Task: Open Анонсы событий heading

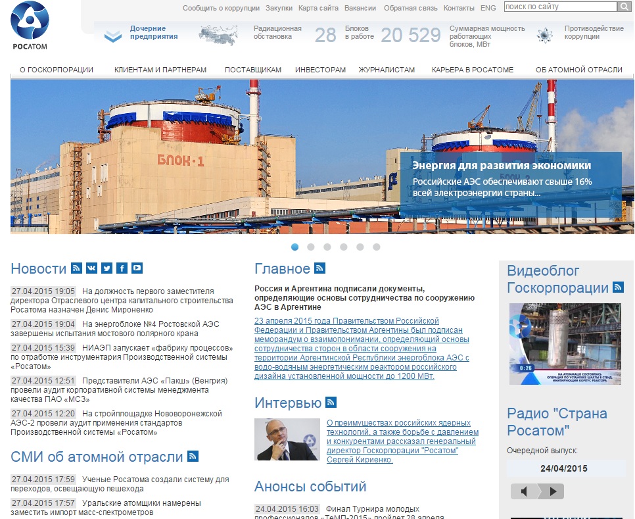Action: tap(310, 486)
